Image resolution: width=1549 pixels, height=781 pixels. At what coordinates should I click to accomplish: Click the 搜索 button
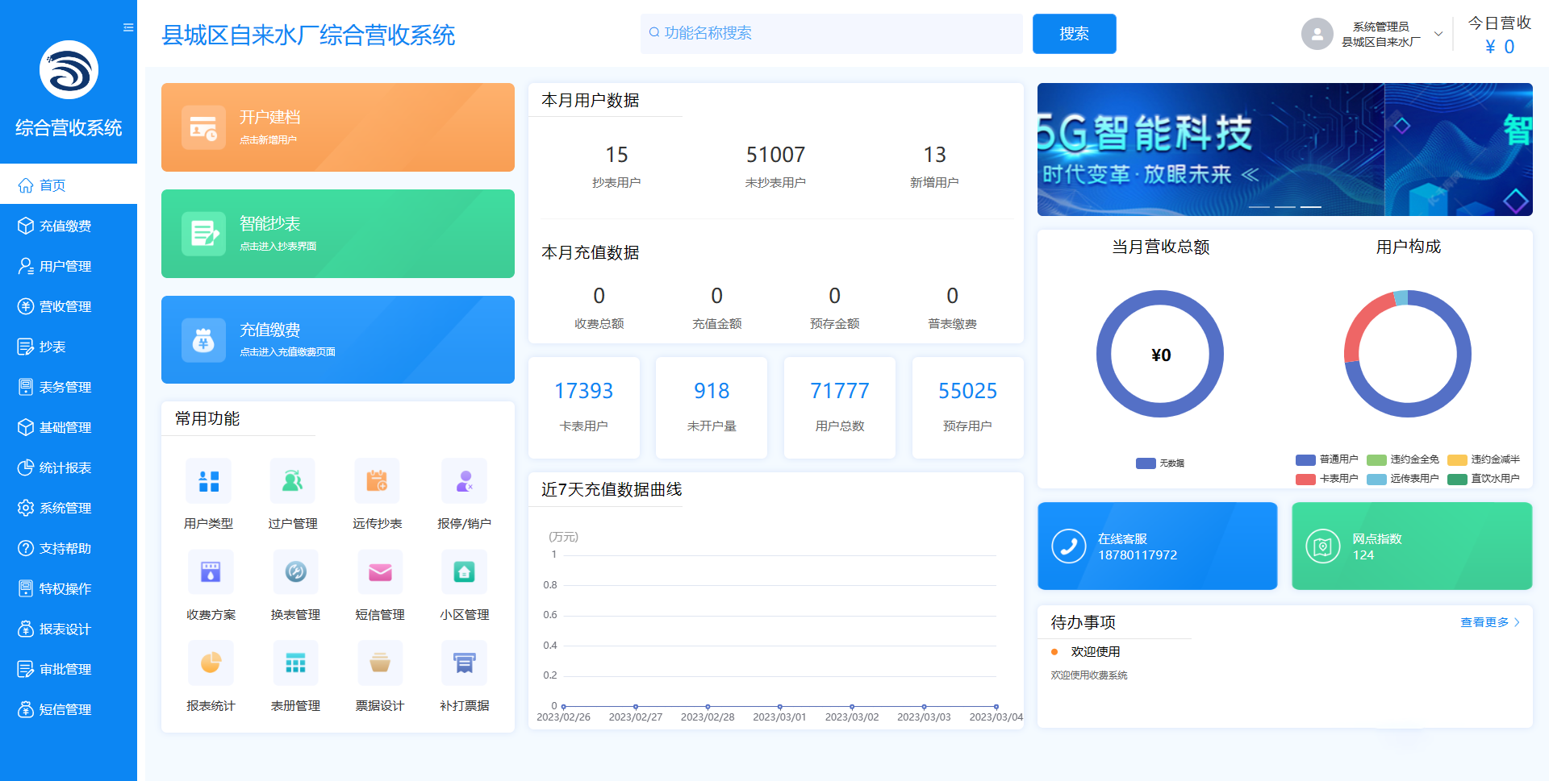pos(1074,34)
